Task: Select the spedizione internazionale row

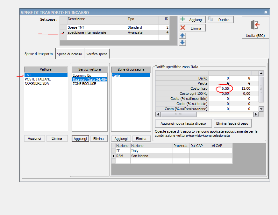Action: (x=115, y=32)
